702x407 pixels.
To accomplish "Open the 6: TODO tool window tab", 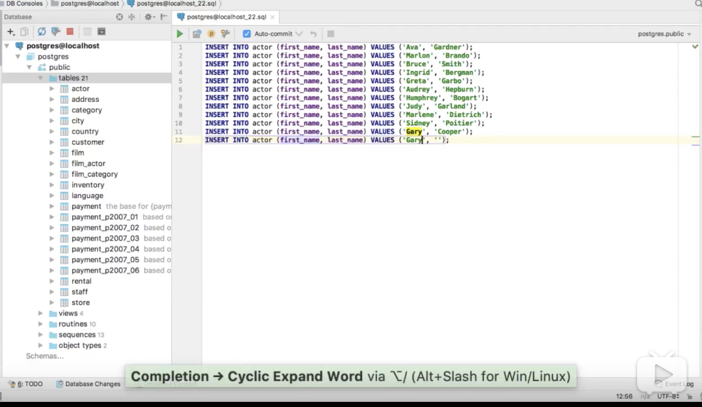I will pyautogui.click(x=25, y=384).
